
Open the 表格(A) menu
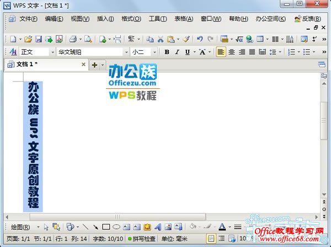(184, 19)
